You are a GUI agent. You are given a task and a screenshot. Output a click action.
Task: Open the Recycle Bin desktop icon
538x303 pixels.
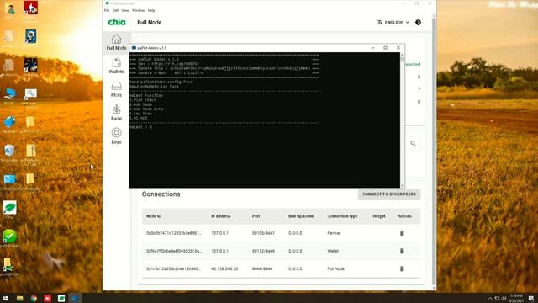pyautogui.click(x=9, y=152)
